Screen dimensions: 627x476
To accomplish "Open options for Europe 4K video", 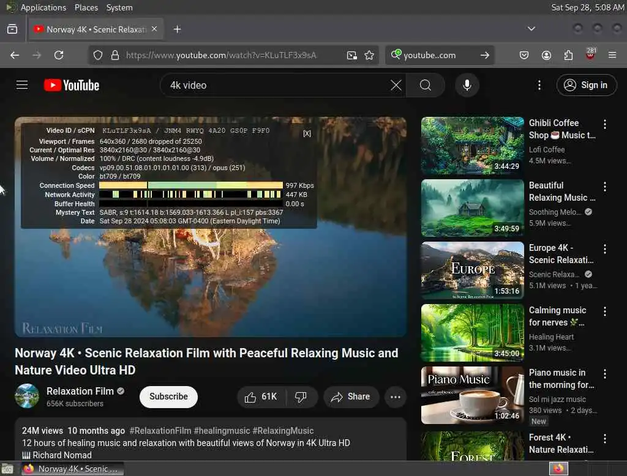I will point(605,249).
